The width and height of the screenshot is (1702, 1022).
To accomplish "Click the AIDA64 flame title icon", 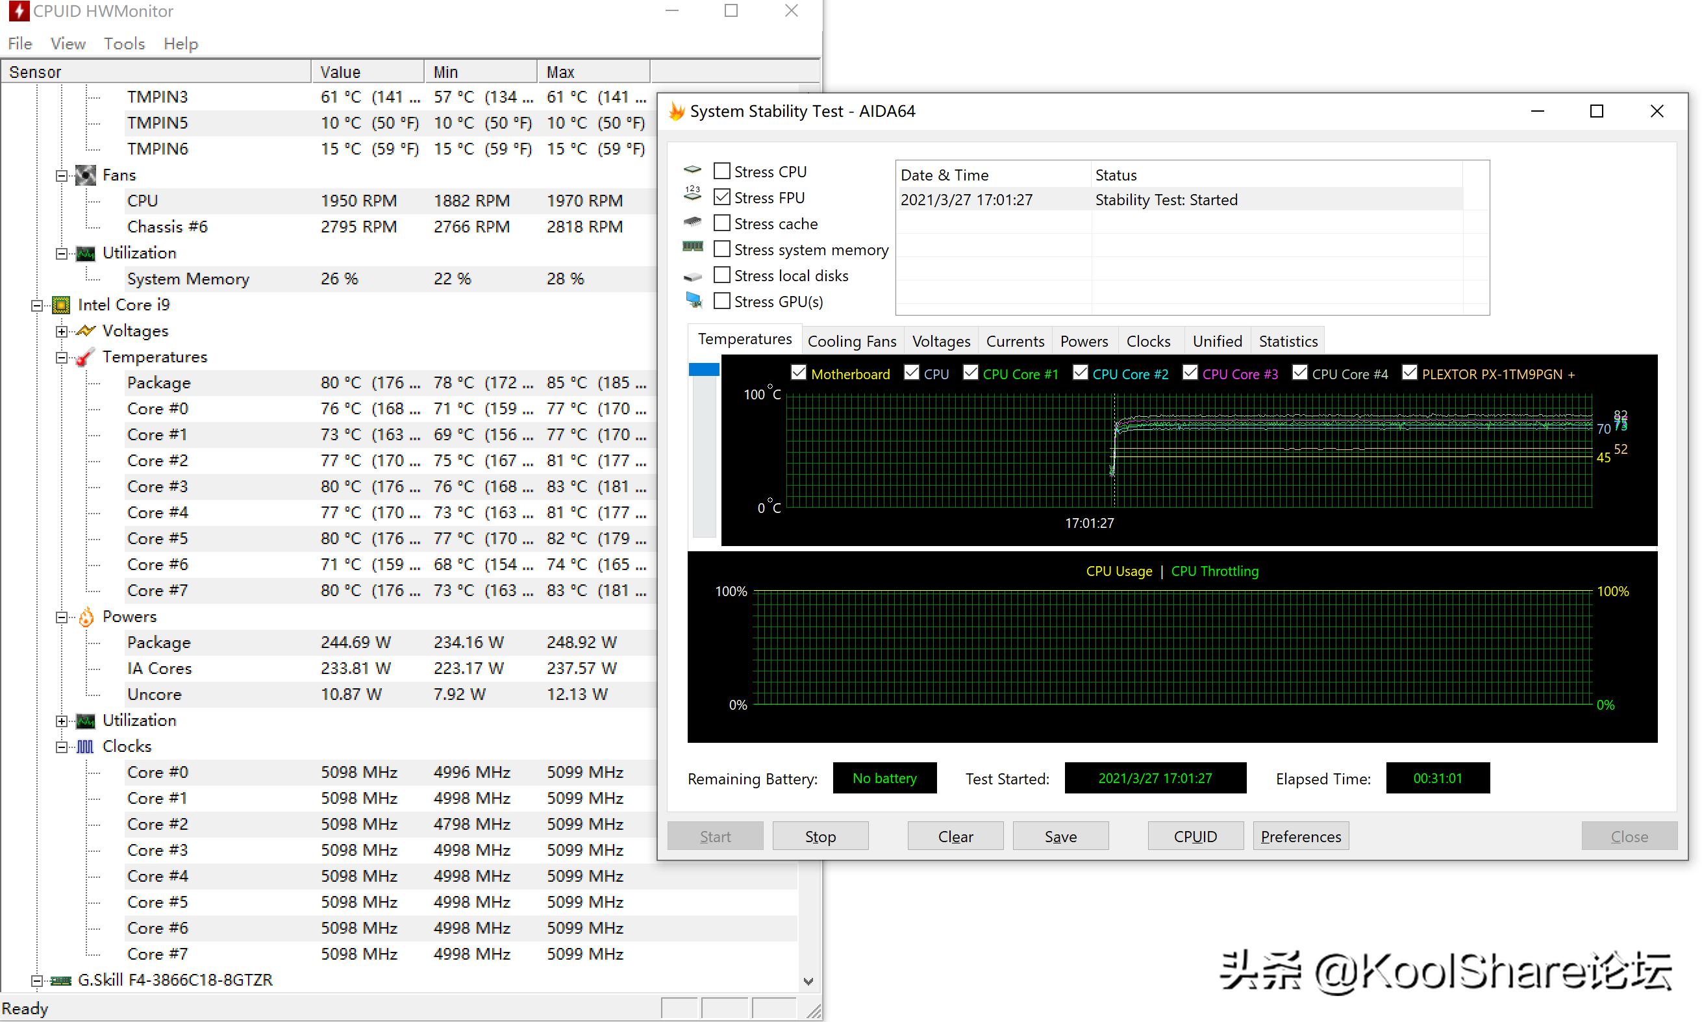I will click(x=677, y=112).
